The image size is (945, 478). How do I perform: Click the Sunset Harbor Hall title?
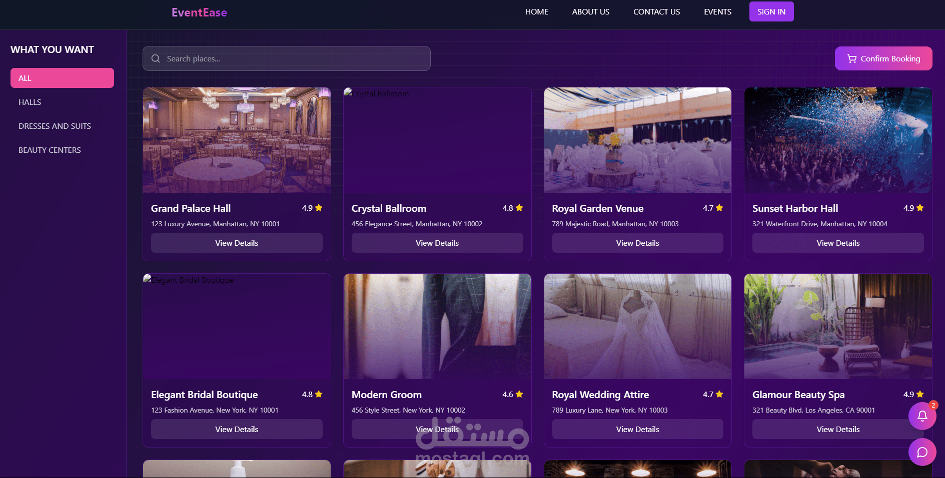pos(795,208)
